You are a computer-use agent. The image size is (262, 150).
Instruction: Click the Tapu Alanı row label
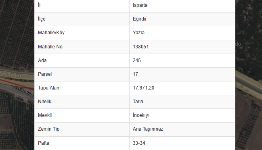coord(49,88)
